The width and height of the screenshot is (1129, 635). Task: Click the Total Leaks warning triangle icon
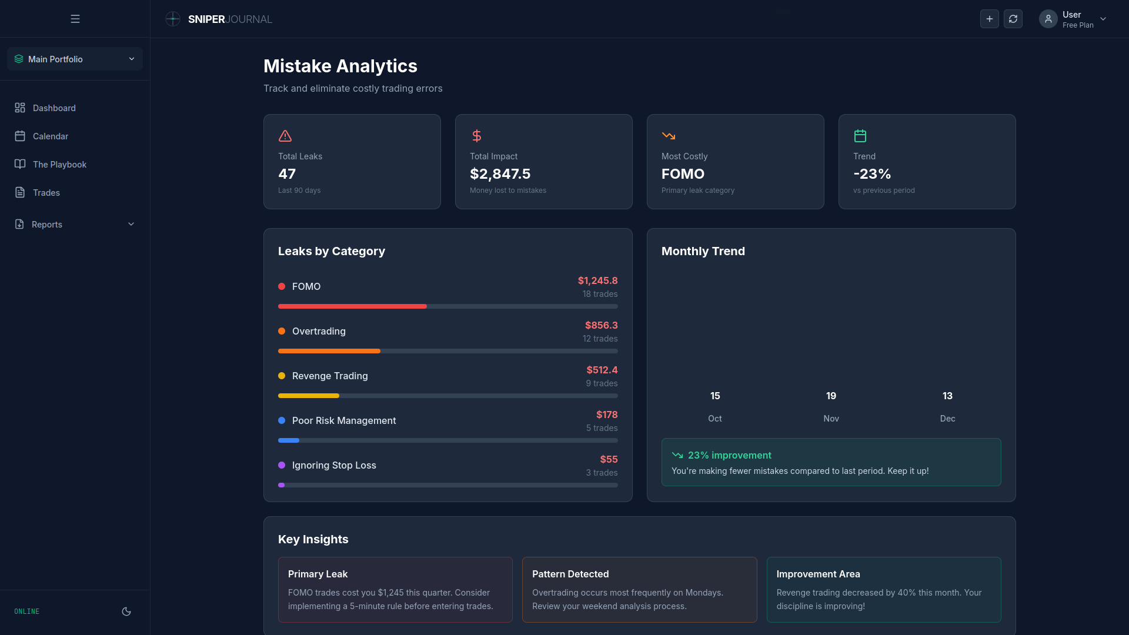click(x=285, y=136)
